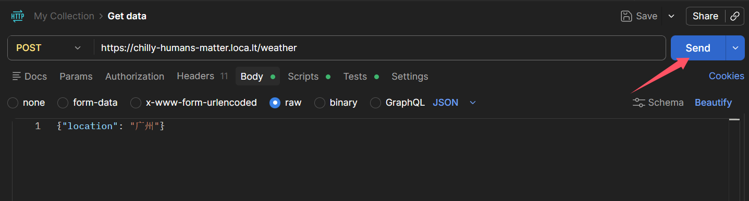This screenshot has height=201, width=749.
Task: Save the Get data request
Action: click(639, 16)
